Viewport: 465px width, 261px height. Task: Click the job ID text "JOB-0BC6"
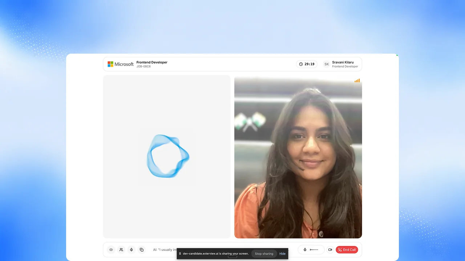pos(143,67)
